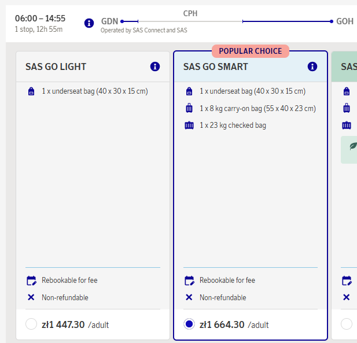Click GOH destination airport code
Image resolution: width=357 pixels, height=343 pixels.
pos(345,21)
